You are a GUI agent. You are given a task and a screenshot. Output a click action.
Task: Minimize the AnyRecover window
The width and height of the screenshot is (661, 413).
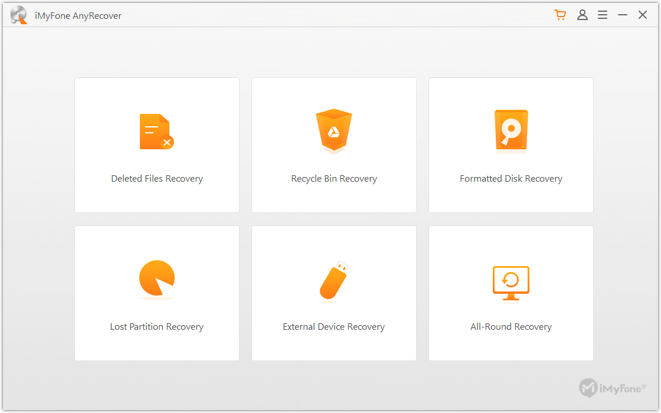tap(623, 15)
